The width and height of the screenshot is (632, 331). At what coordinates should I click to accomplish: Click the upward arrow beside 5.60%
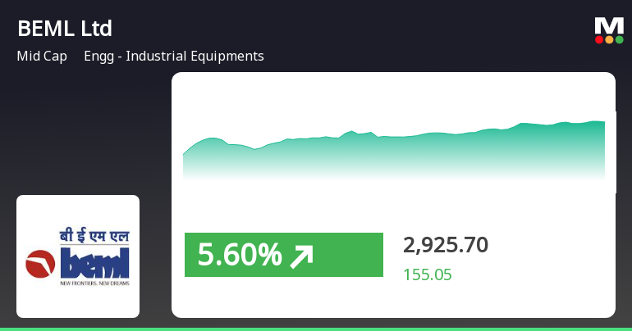[x=301, y=256]
